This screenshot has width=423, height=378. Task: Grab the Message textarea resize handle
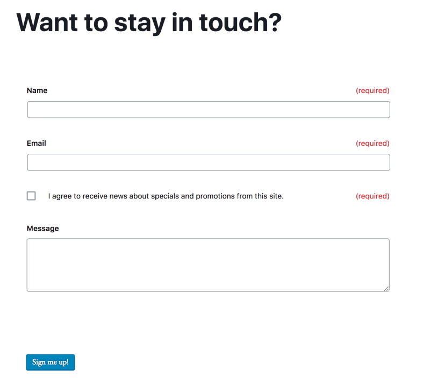(x=386, y=289)
